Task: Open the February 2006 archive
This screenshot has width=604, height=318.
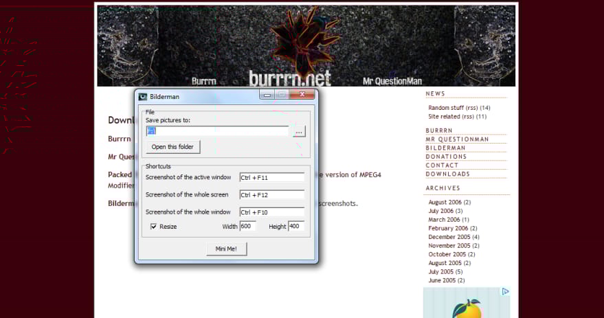Action: 448,228
